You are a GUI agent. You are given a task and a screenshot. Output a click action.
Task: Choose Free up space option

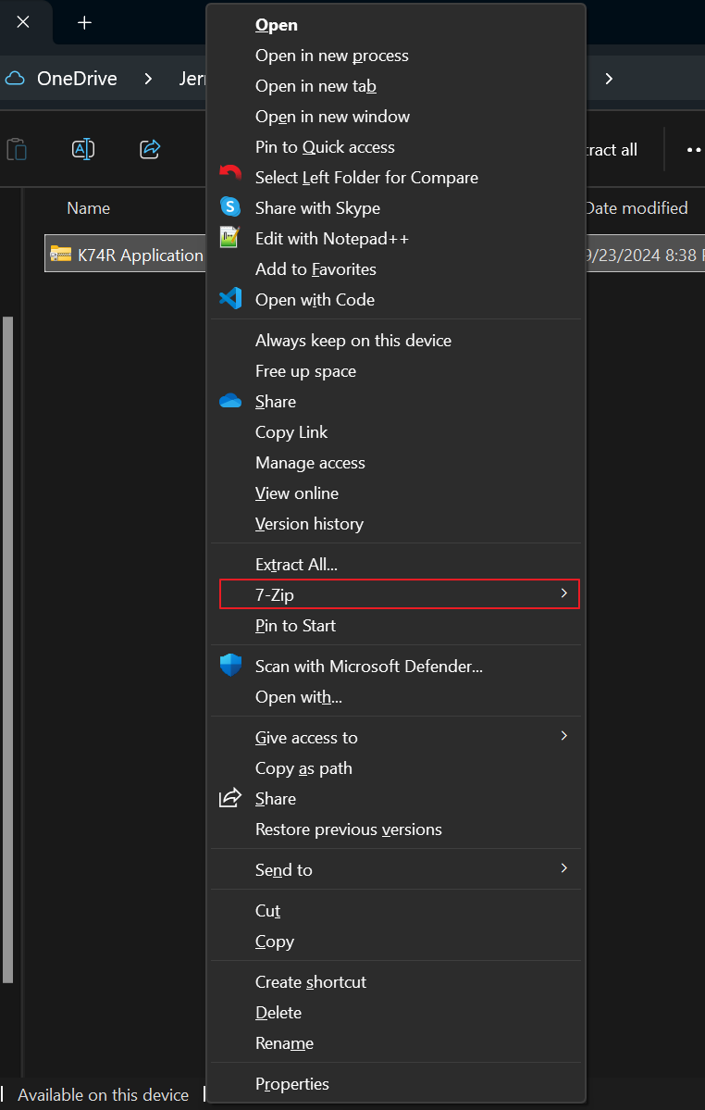tap(305, 370)
